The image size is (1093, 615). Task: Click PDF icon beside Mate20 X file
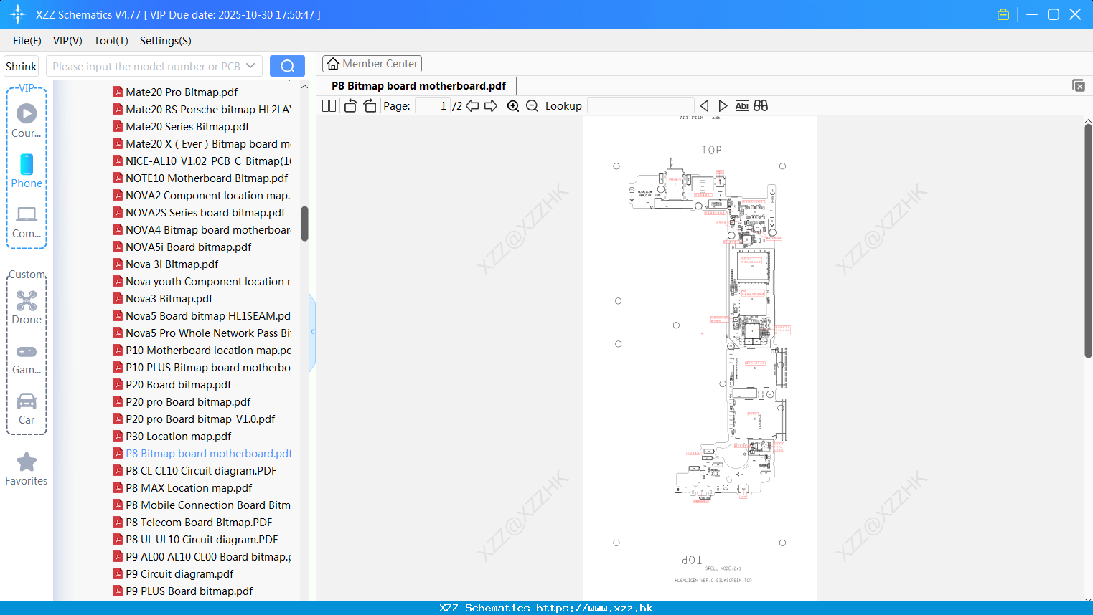click(x=118, y=143)
